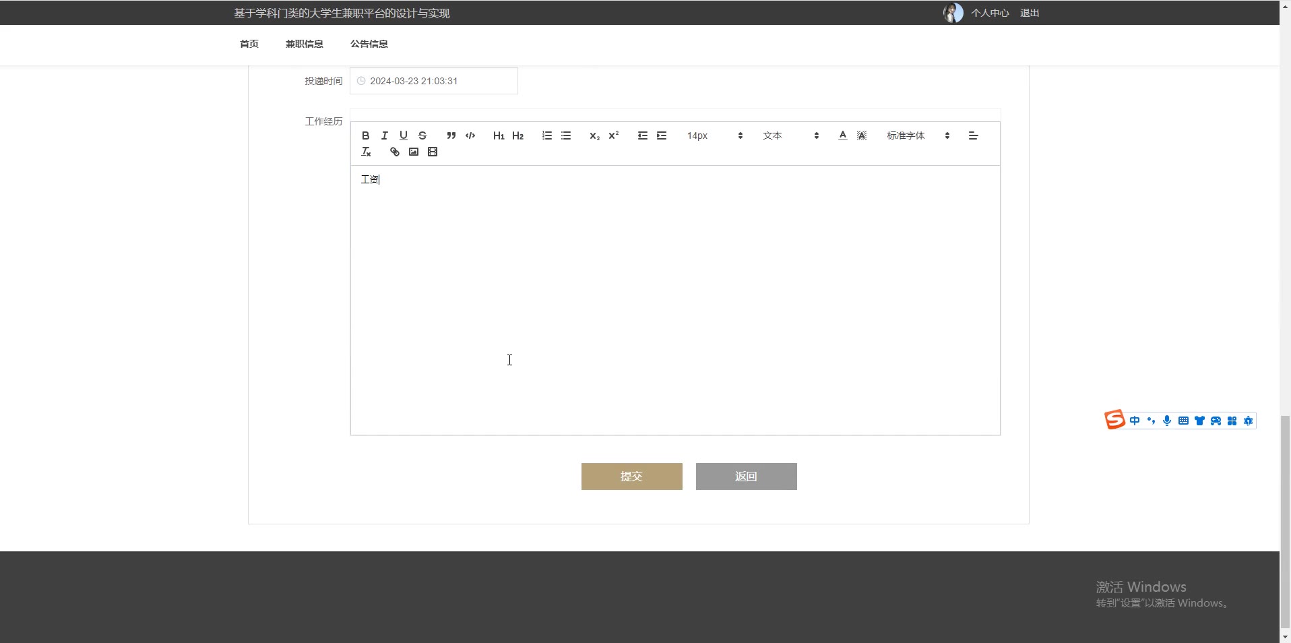
Task: Decrease the paragraph indent
Action: click(x=643, y=135)
